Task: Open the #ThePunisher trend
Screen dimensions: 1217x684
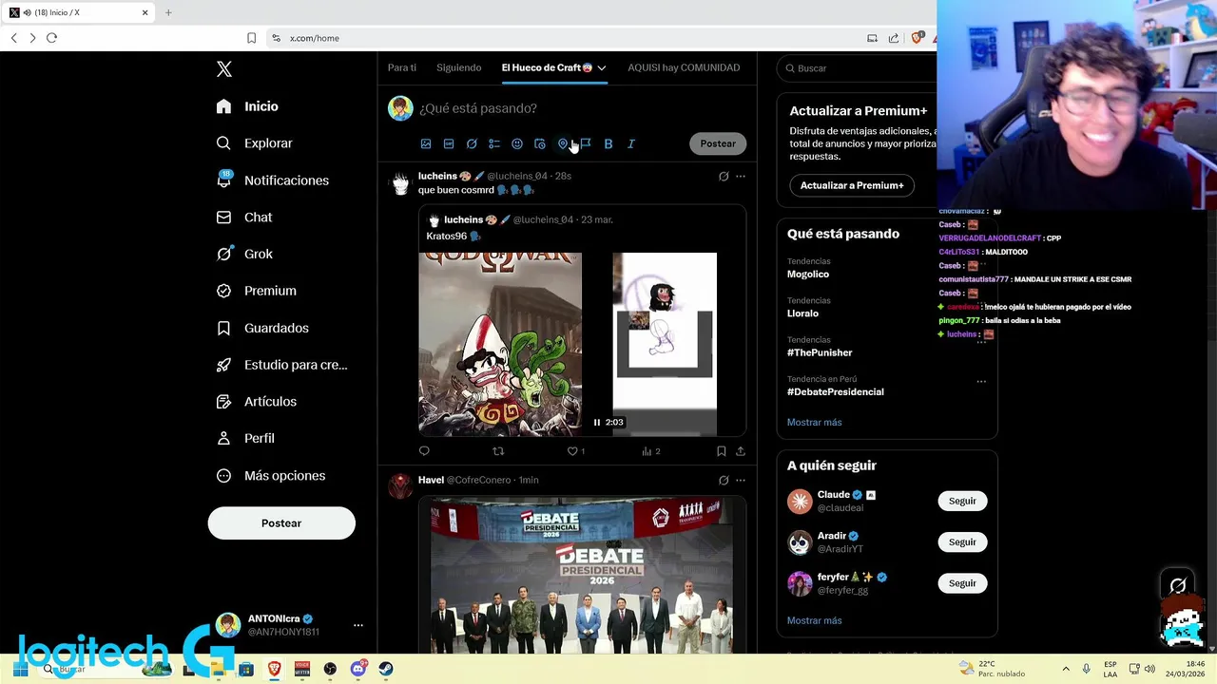Action: (820, 352)
